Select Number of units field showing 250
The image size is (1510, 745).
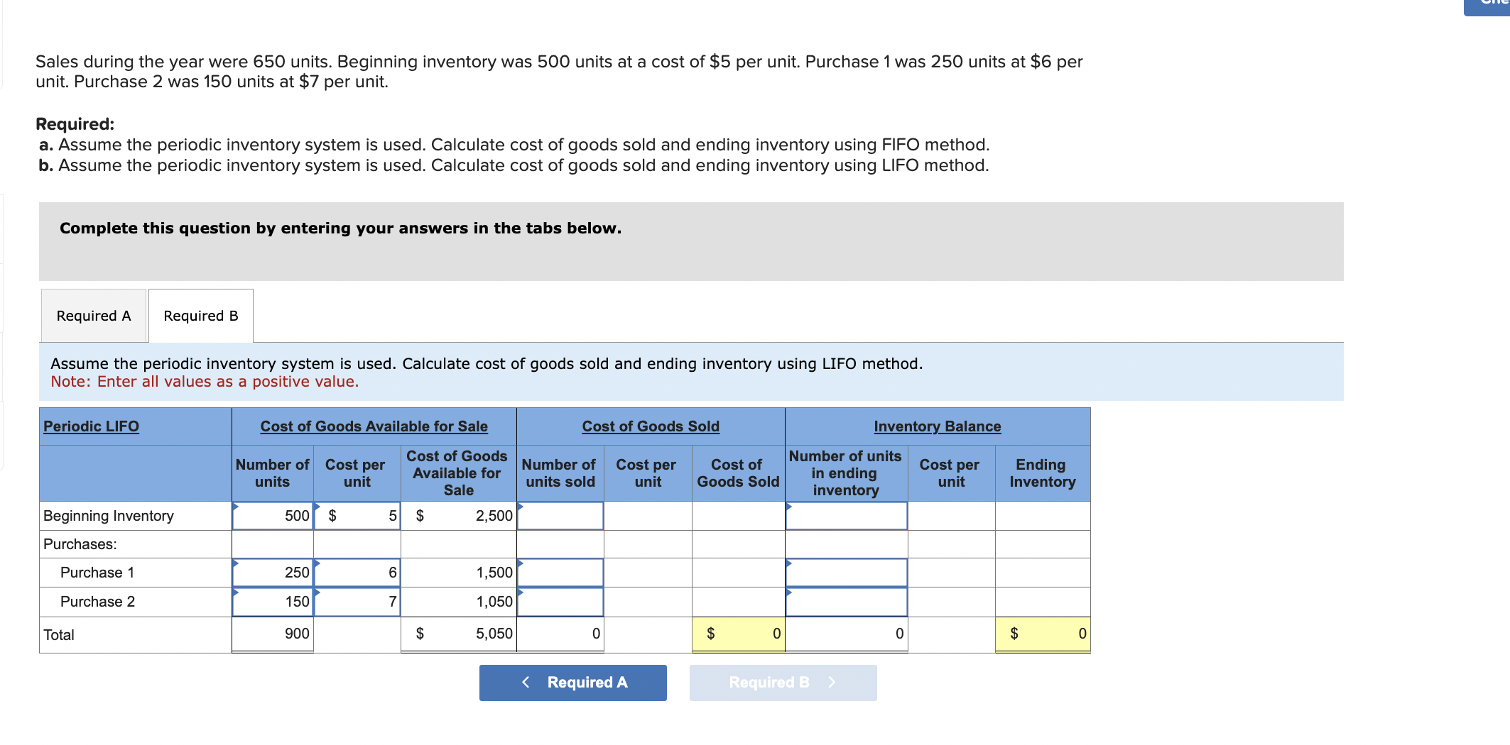coord(272,573)
